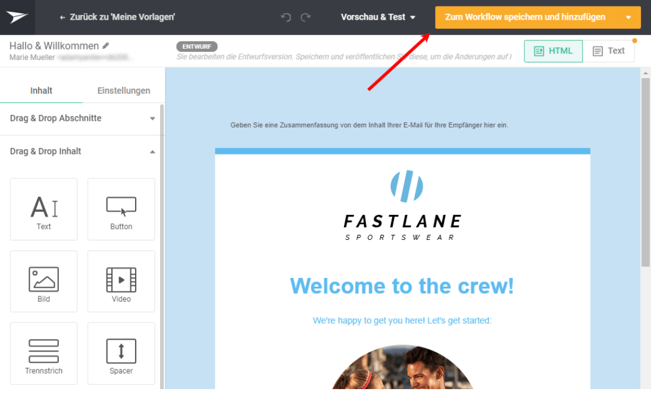Click the HTML tab document icon

(539, 51)
